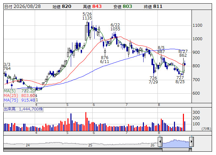Click the 3/3 764 label
The image size is (216, 155).
pos(7,66)
